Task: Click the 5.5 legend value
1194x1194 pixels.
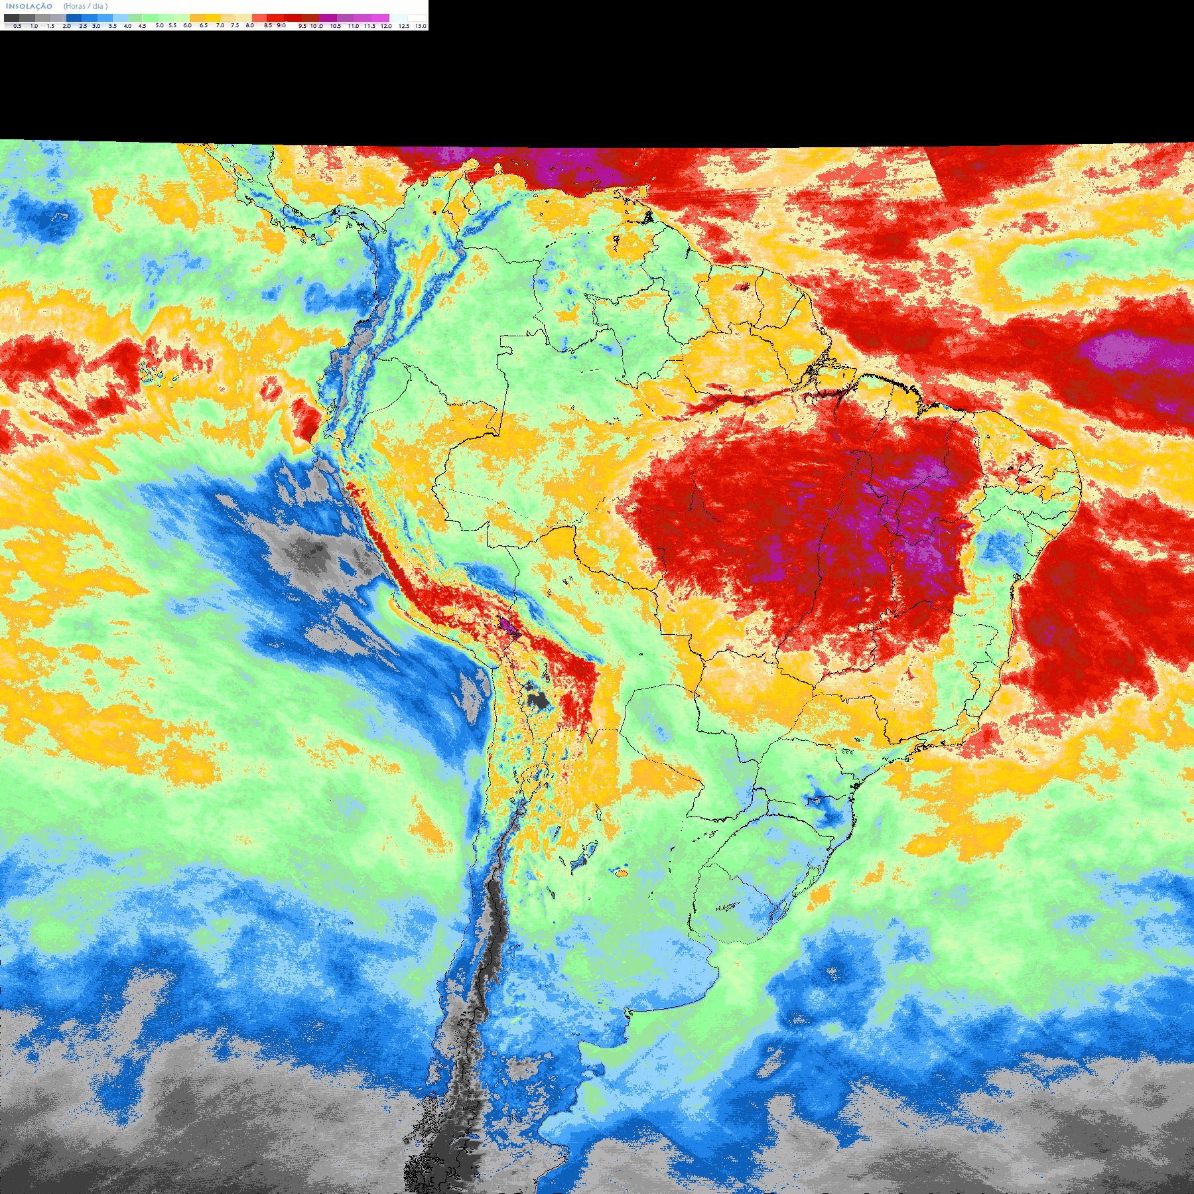Action: [x=172, y=25]
